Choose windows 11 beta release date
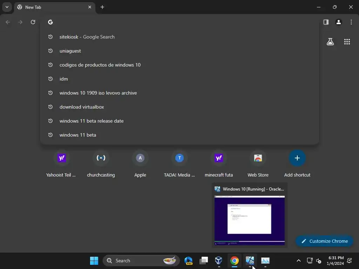Image resolution: width=359 pixels, height=269 pixels. click(x=179, y=121)
